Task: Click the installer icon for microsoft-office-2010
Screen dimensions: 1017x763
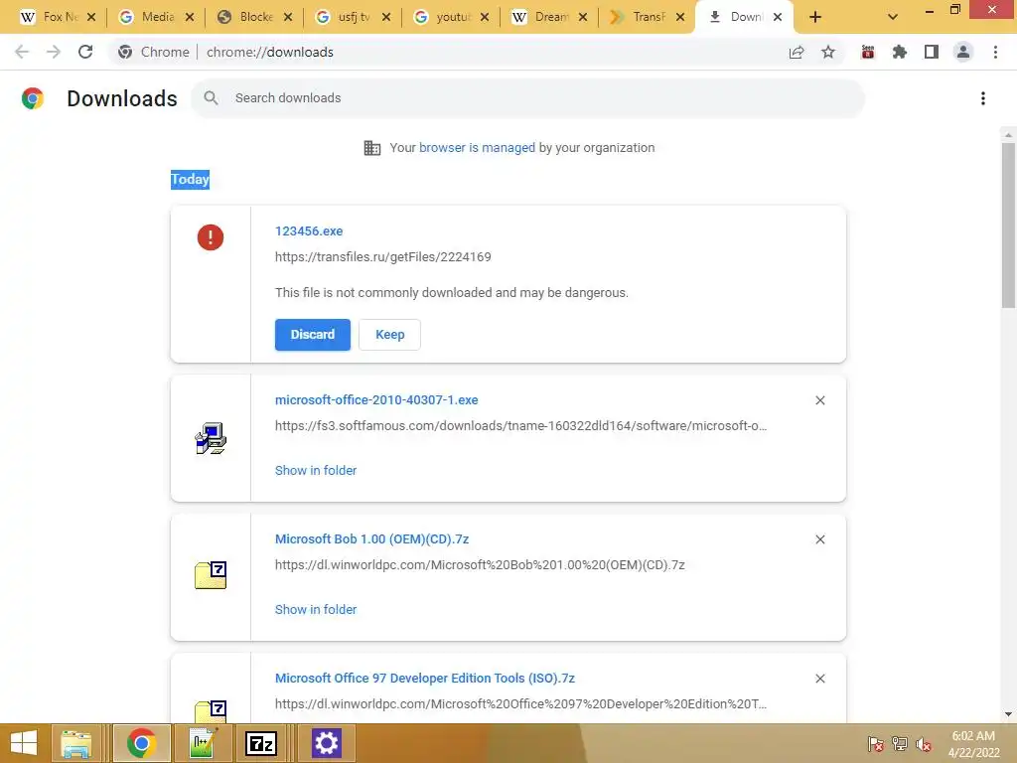Action: click(x=211, y=438)
